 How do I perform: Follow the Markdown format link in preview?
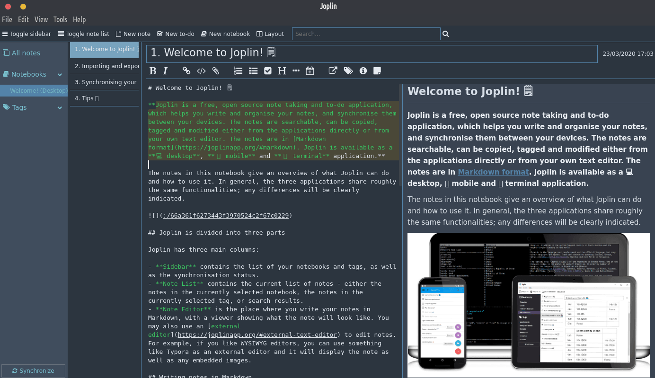(493, 172)
